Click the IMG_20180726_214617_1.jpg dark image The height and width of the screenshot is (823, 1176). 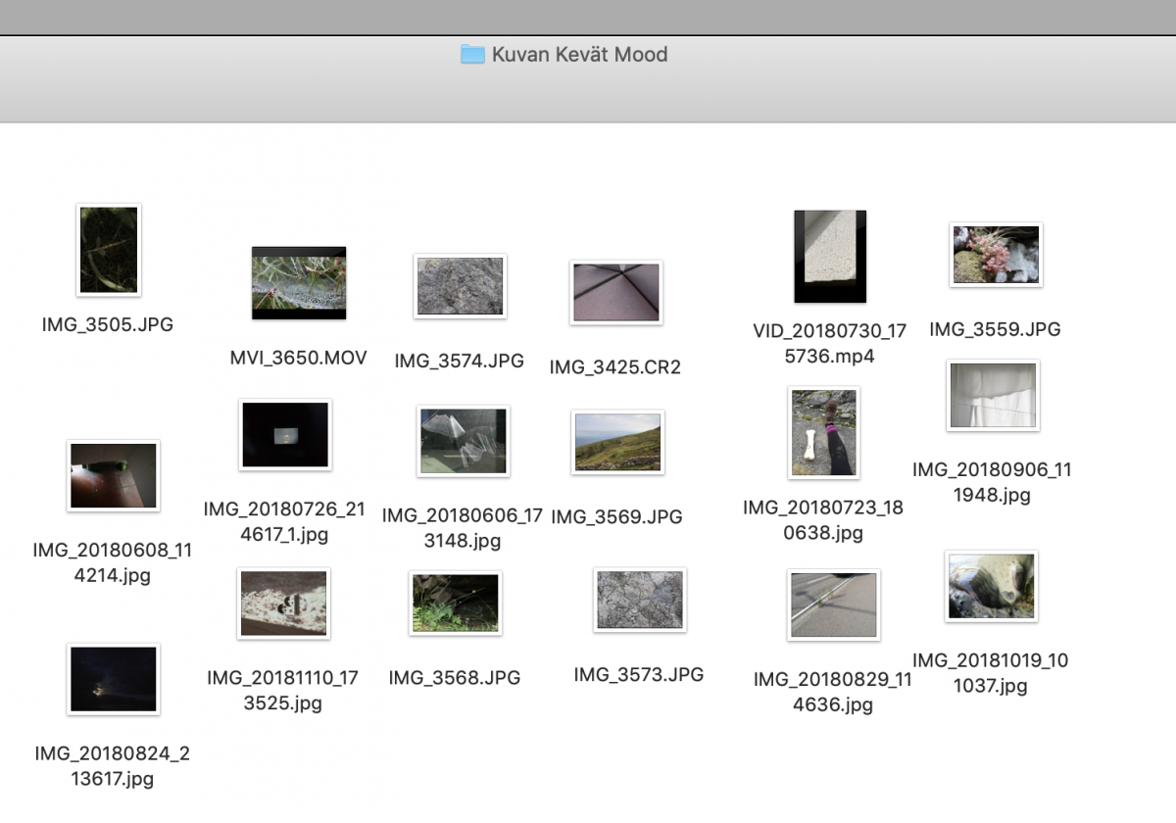click(285, 435)
